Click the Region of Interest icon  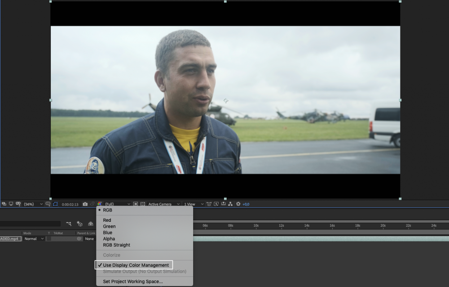click(136, 204)
